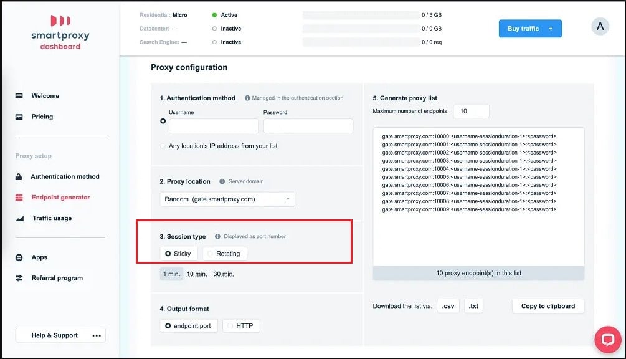Click the Maximum number of endpoints field

(471, 112)
